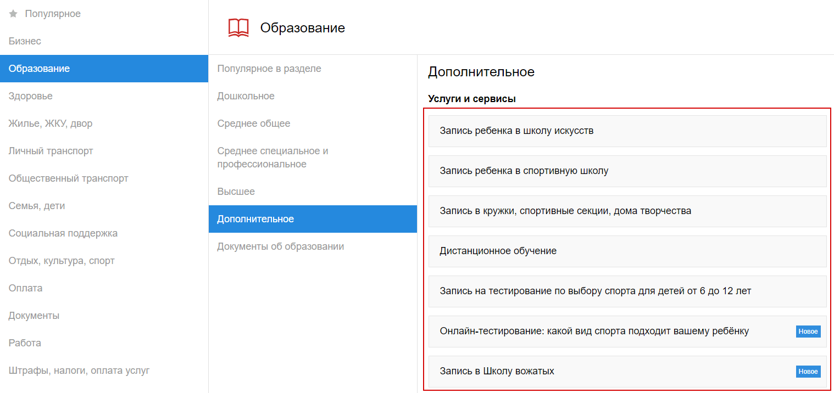Open Штрафы, налоги, оплата услуг category
This screenshot has width=834, height=393.
click(x=79, y=370)
